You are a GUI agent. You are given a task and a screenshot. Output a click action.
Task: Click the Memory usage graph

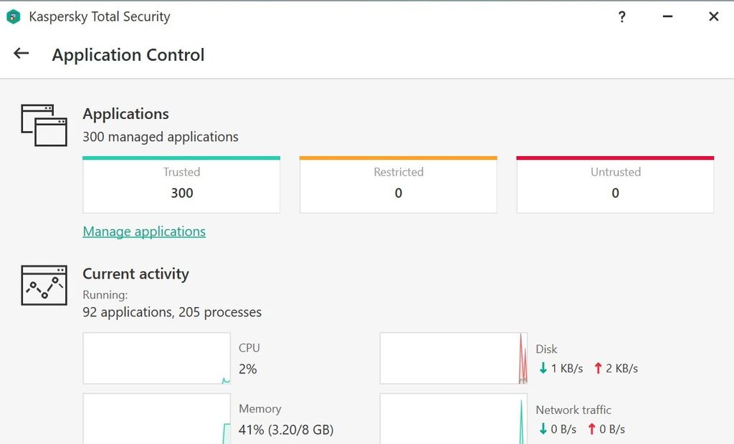[156, 419]
